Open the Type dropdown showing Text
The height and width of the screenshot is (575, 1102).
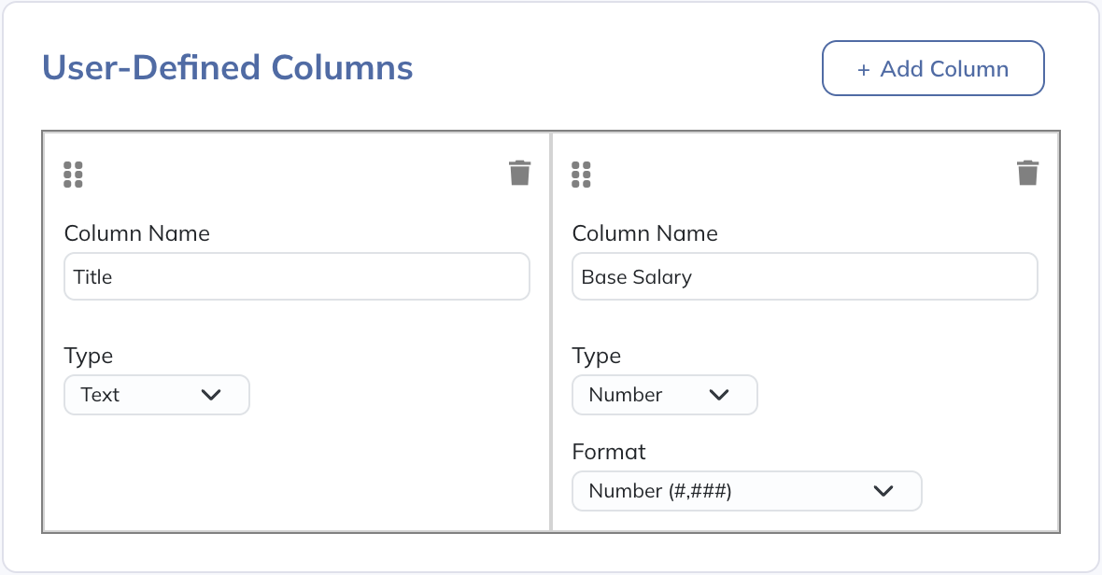click(156, 395)
